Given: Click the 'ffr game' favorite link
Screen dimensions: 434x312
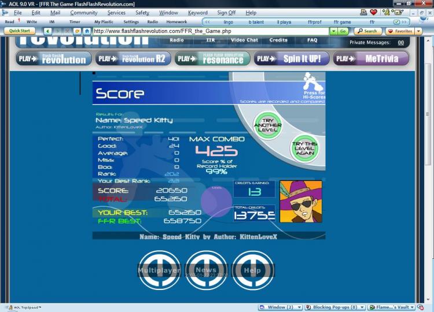Looking at the screenshot, I should pyautogui.click(x=342, y=22).
